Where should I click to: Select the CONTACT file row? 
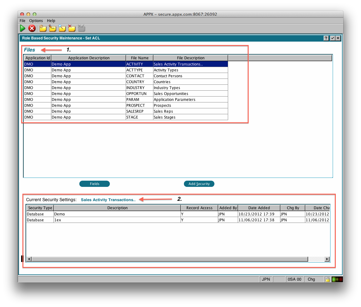[x=135, y=76]
